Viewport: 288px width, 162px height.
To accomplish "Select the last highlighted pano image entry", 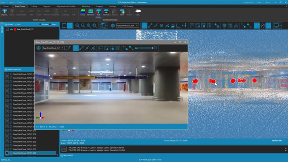I will coord(31,153).
